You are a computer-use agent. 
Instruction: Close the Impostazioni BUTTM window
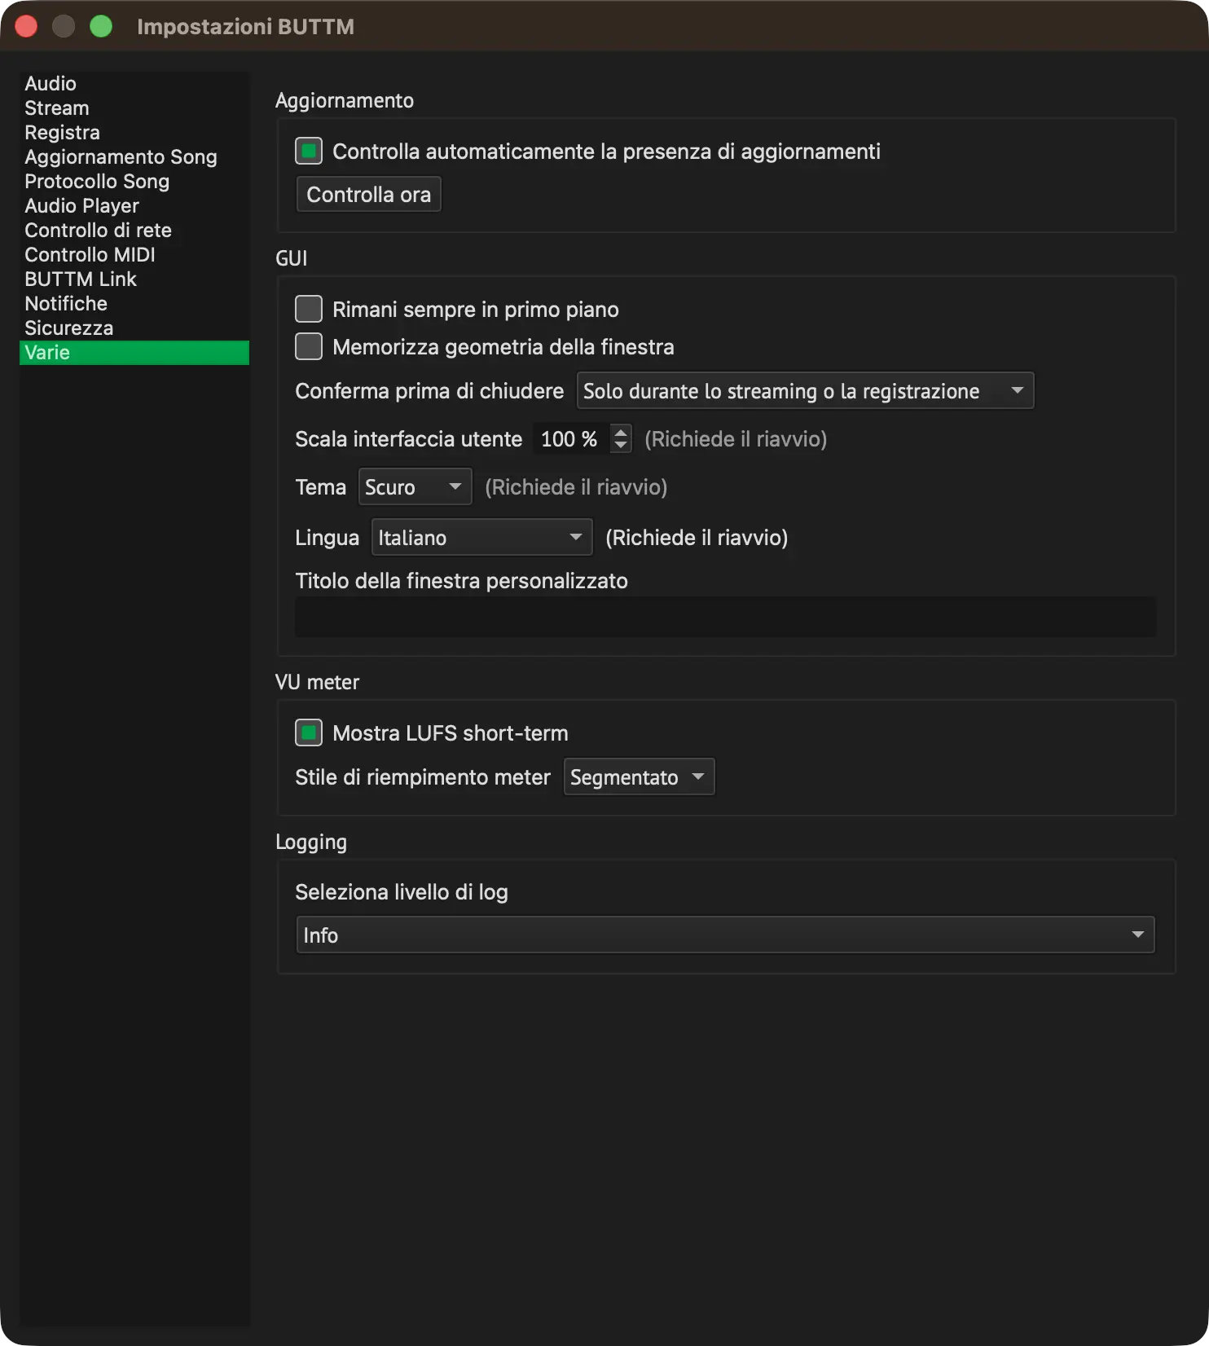click(x=26, y=27)
